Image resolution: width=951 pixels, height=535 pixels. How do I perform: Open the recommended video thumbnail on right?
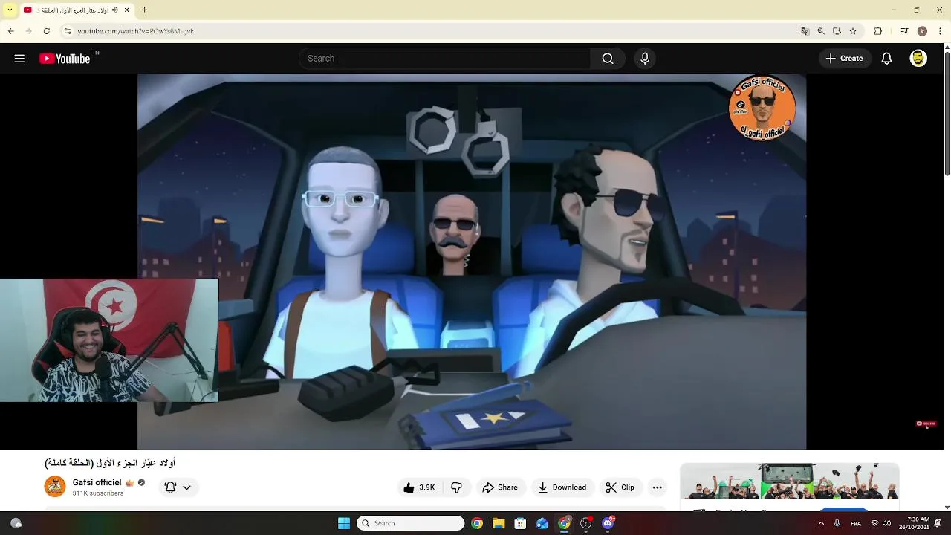pos(790,483)
